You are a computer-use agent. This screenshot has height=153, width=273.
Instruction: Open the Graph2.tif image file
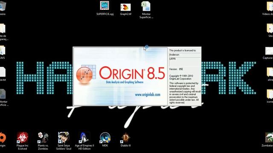coord(125,8)
